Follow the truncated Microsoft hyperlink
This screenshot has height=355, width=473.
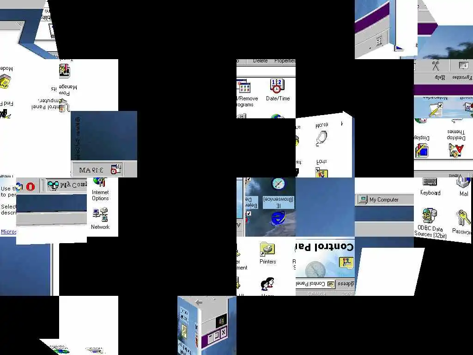click(x=8, y=232)
